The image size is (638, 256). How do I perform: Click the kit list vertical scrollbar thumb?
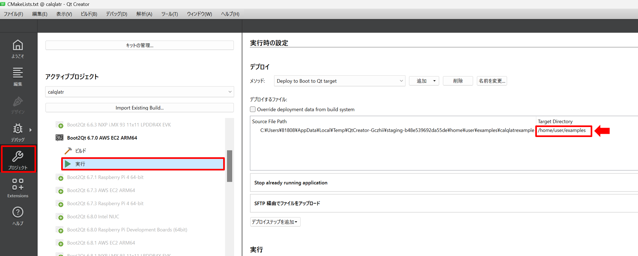(230, 166)
